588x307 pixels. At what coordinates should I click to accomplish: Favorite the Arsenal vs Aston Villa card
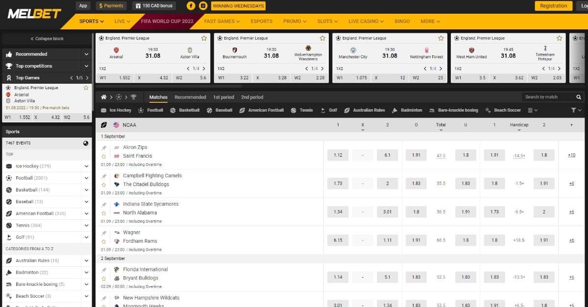[x=204, y=38]
